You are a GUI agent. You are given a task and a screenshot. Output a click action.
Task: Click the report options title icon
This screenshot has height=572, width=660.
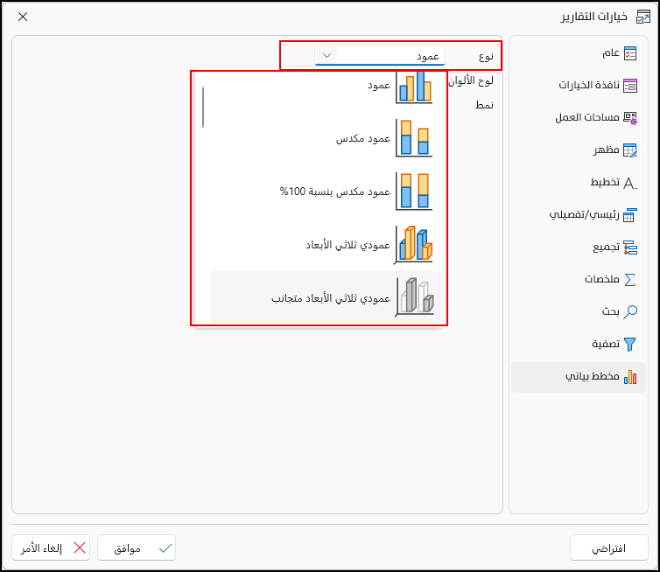[642, 17]
